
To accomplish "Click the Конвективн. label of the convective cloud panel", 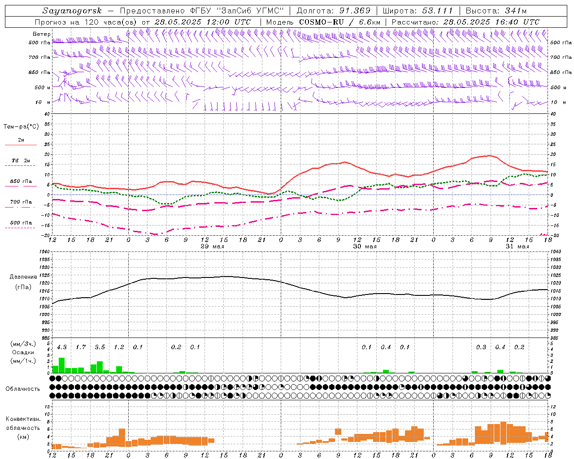I will 23,419.
